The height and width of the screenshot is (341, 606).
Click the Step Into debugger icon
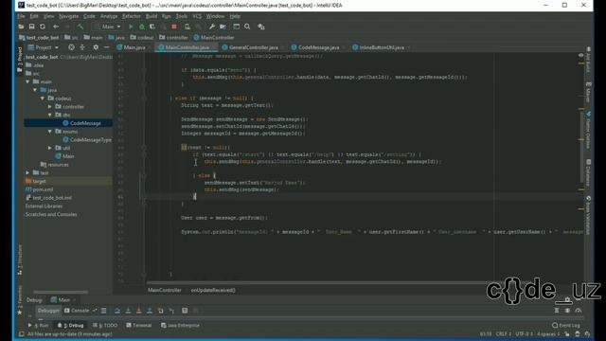click(128, 311)
